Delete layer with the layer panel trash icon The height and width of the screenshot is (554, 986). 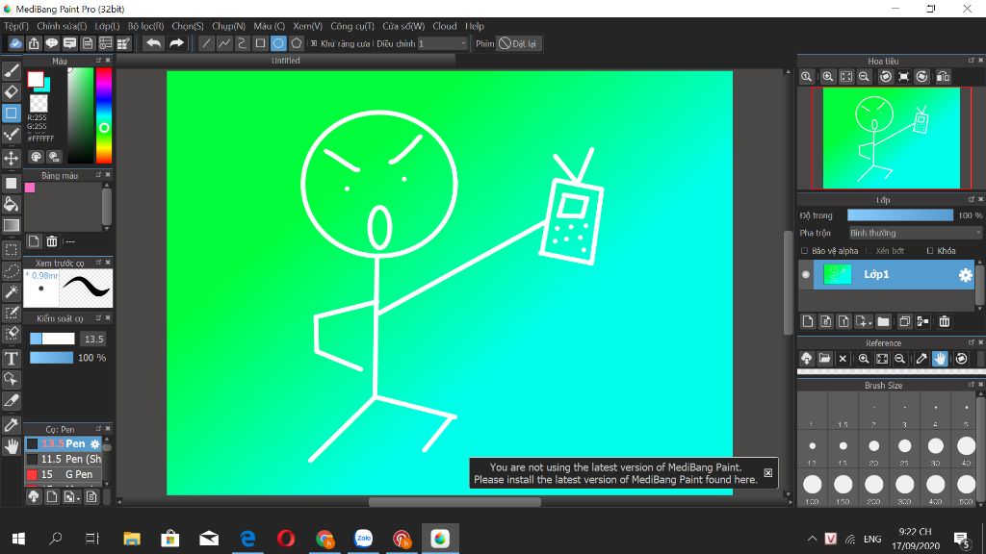tap(944, 321)
